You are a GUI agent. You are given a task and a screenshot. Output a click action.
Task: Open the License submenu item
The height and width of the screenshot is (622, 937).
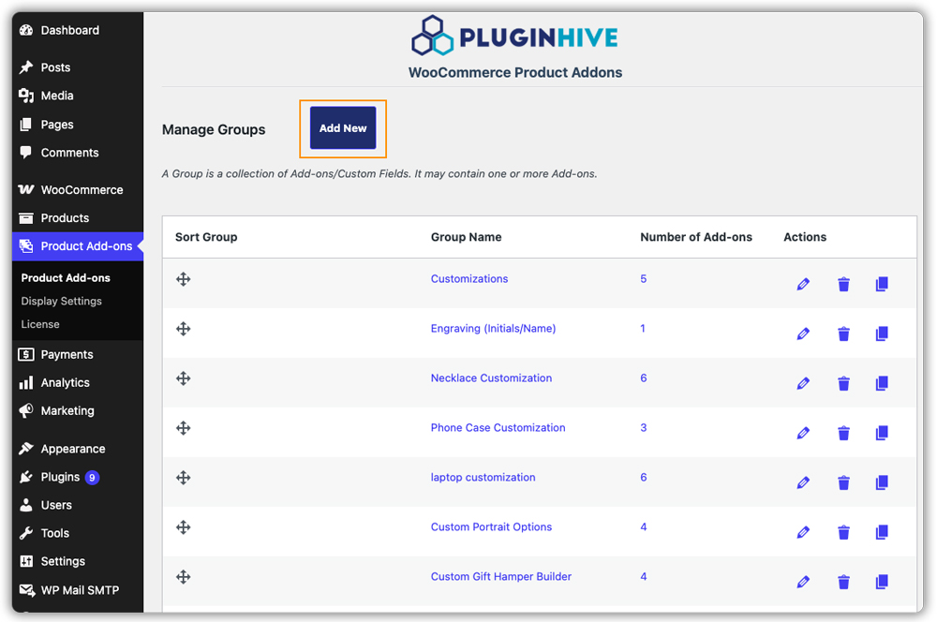tap(40, 324)
